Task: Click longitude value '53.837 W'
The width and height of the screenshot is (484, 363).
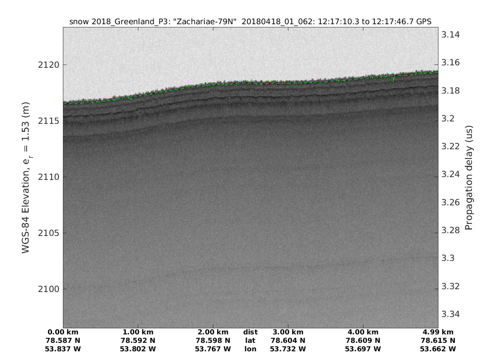Action: (x=63, y=349)
